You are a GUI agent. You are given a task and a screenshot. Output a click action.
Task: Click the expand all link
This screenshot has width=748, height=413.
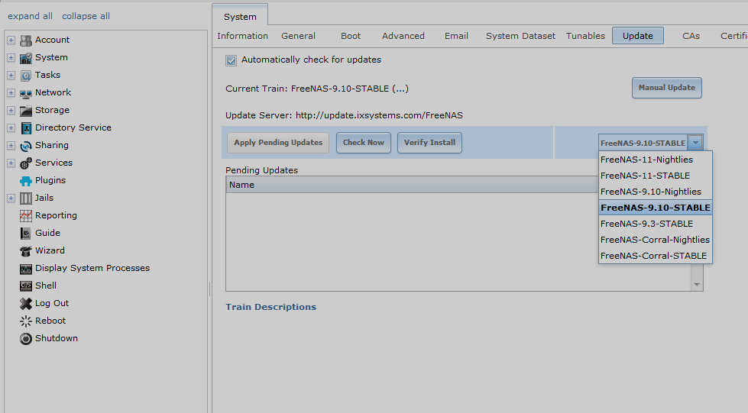click(30, 16)
